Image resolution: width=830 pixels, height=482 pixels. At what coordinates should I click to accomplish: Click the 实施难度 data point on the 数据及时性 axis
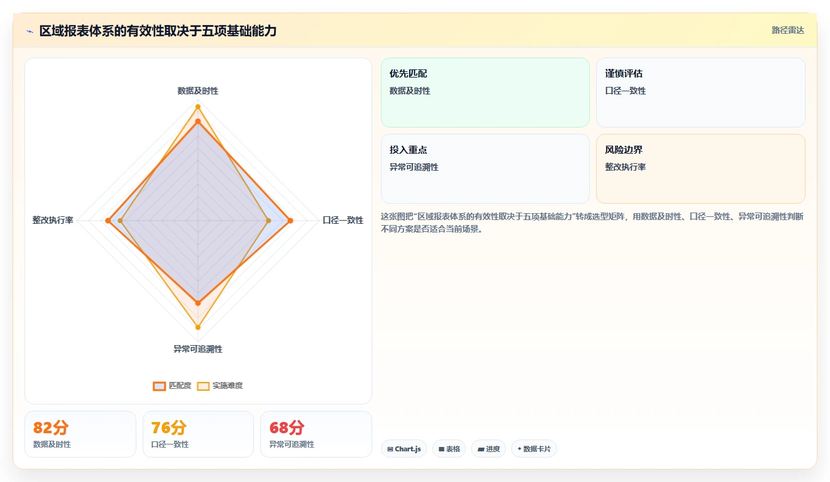198,107
